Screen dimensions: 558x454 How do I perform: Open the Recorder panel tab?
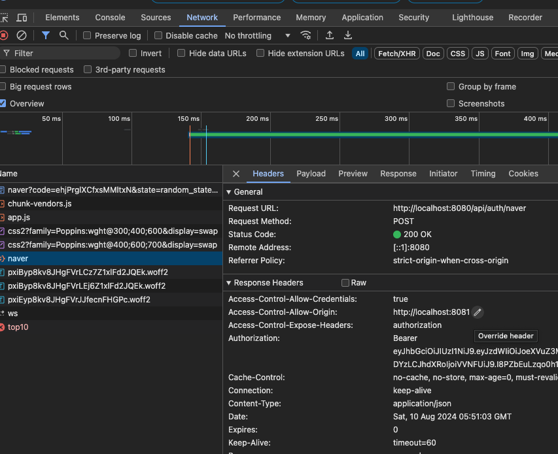click(525, 18)
